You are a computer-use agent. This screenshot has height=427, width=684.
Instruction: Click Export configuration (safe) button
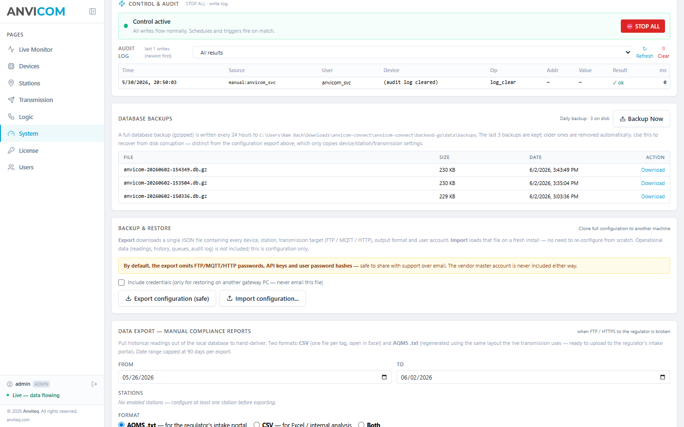[167, 298]
